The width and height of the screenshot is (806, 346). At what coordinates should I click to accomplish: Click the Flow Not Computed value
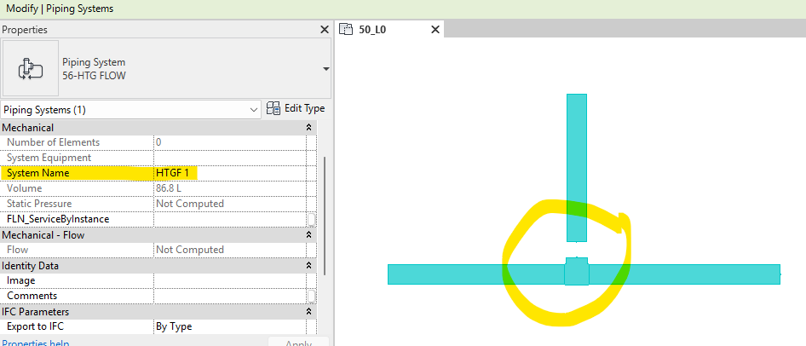190,250
